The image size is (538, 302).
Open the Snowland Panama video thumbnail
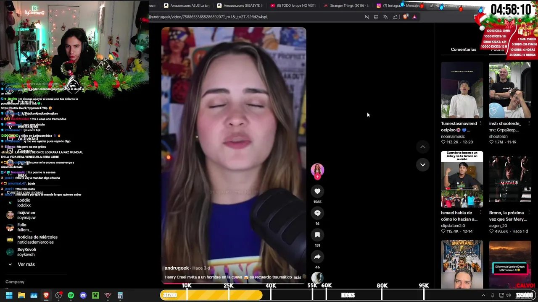click(462, 264)
